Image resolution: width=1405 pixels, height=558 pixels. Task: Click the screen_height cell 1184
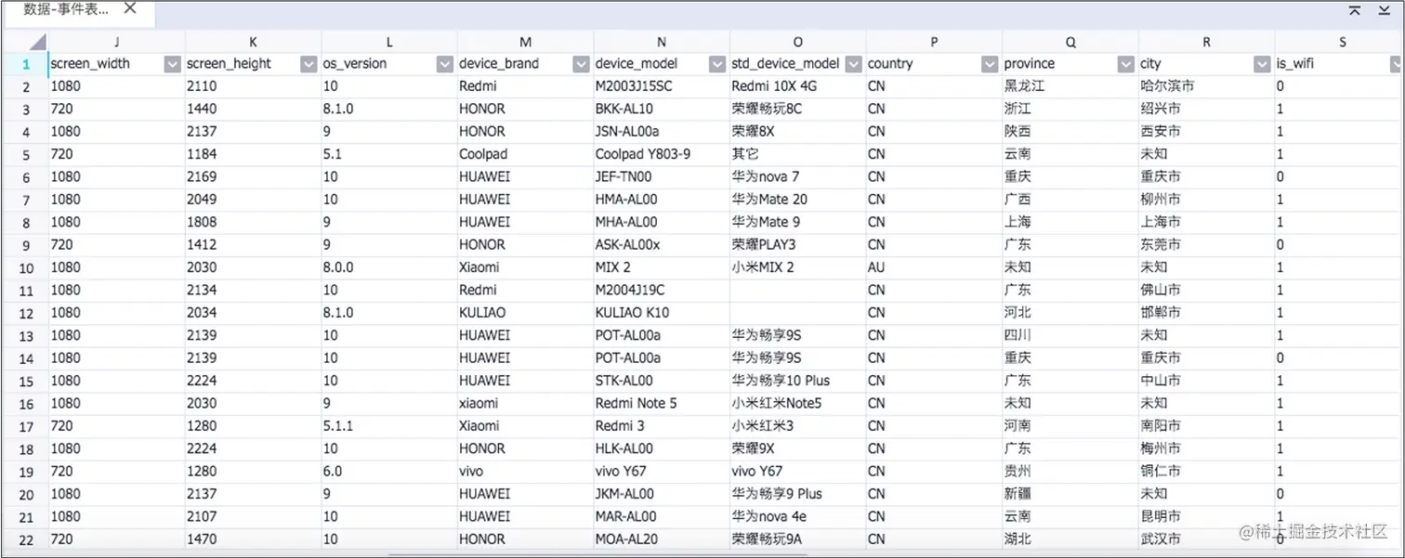[254, 154]
